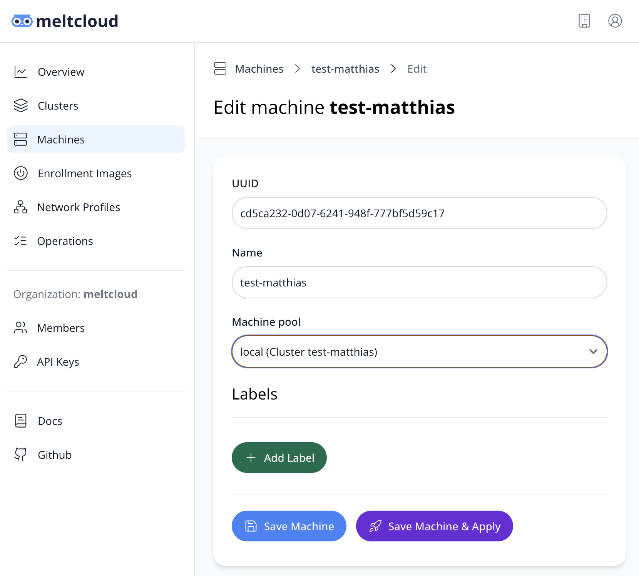
Task: Click the meltcloud owl logo
Action: (22, 21)
